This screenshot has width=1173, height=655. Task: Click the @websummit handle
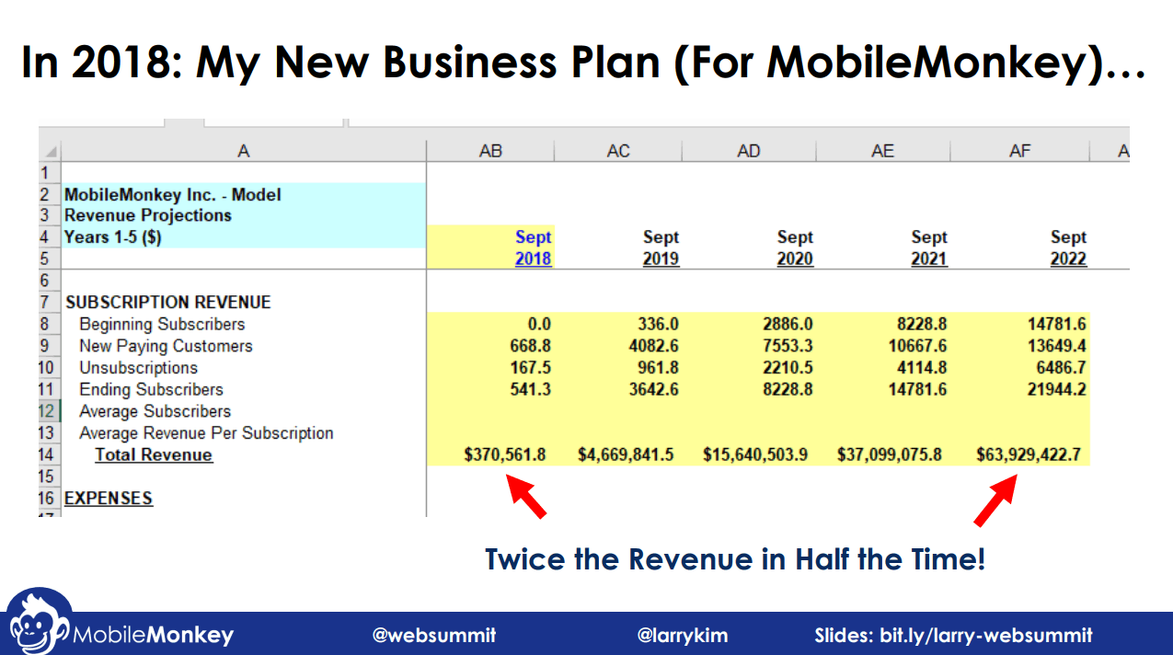(x=434, y=635)
